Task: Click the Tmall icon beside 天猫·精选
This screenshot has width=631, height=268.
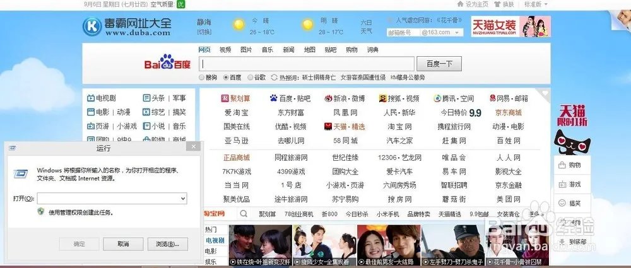Action: point(328,126)
